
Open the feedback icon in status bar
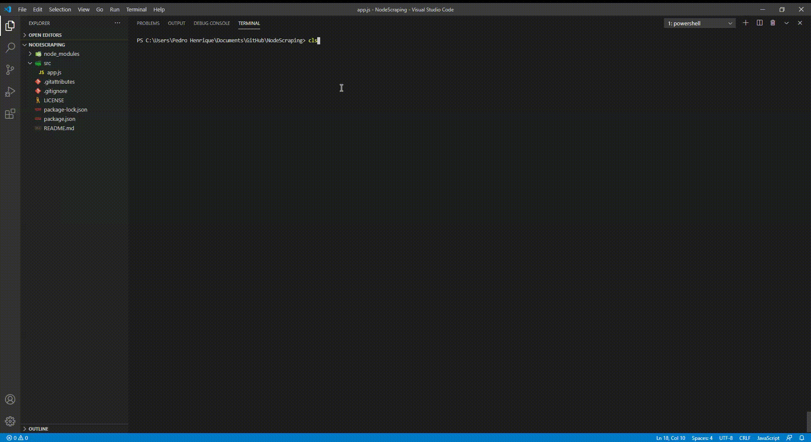coord(789,438)
